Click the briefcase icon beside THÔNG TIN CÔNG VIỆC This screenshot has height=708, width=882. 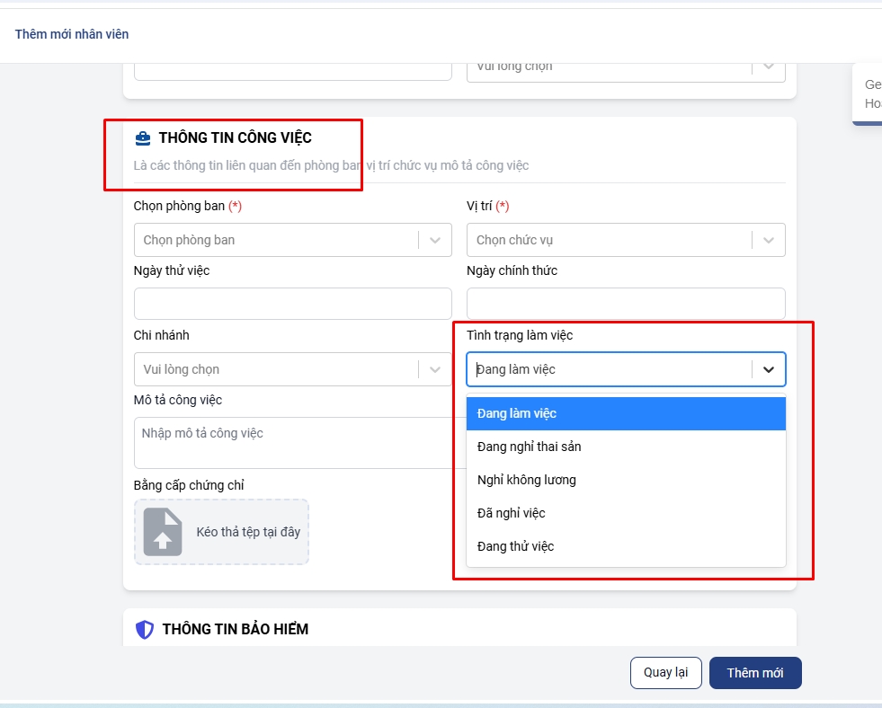143,138
